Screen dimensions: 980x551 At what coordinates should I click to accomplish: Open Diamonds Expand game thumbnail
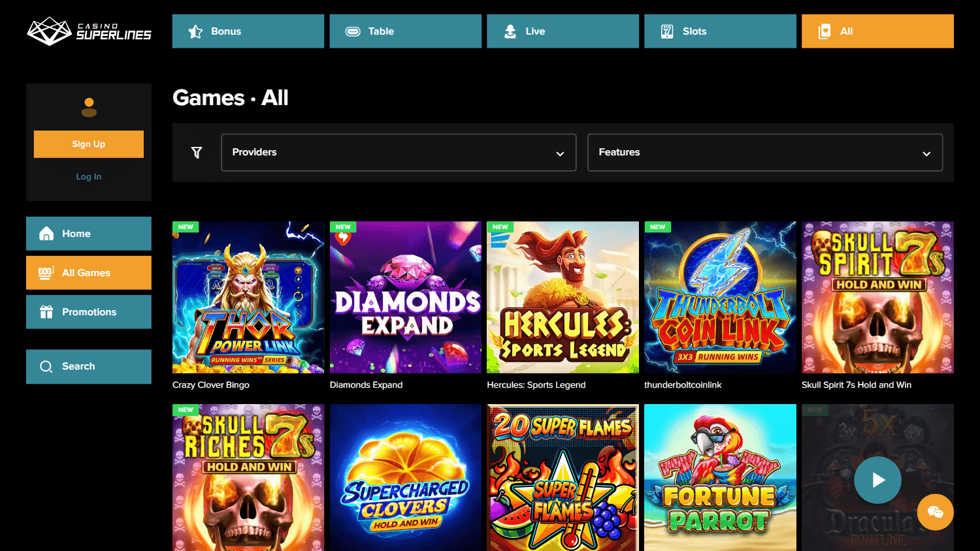point(406,298)
